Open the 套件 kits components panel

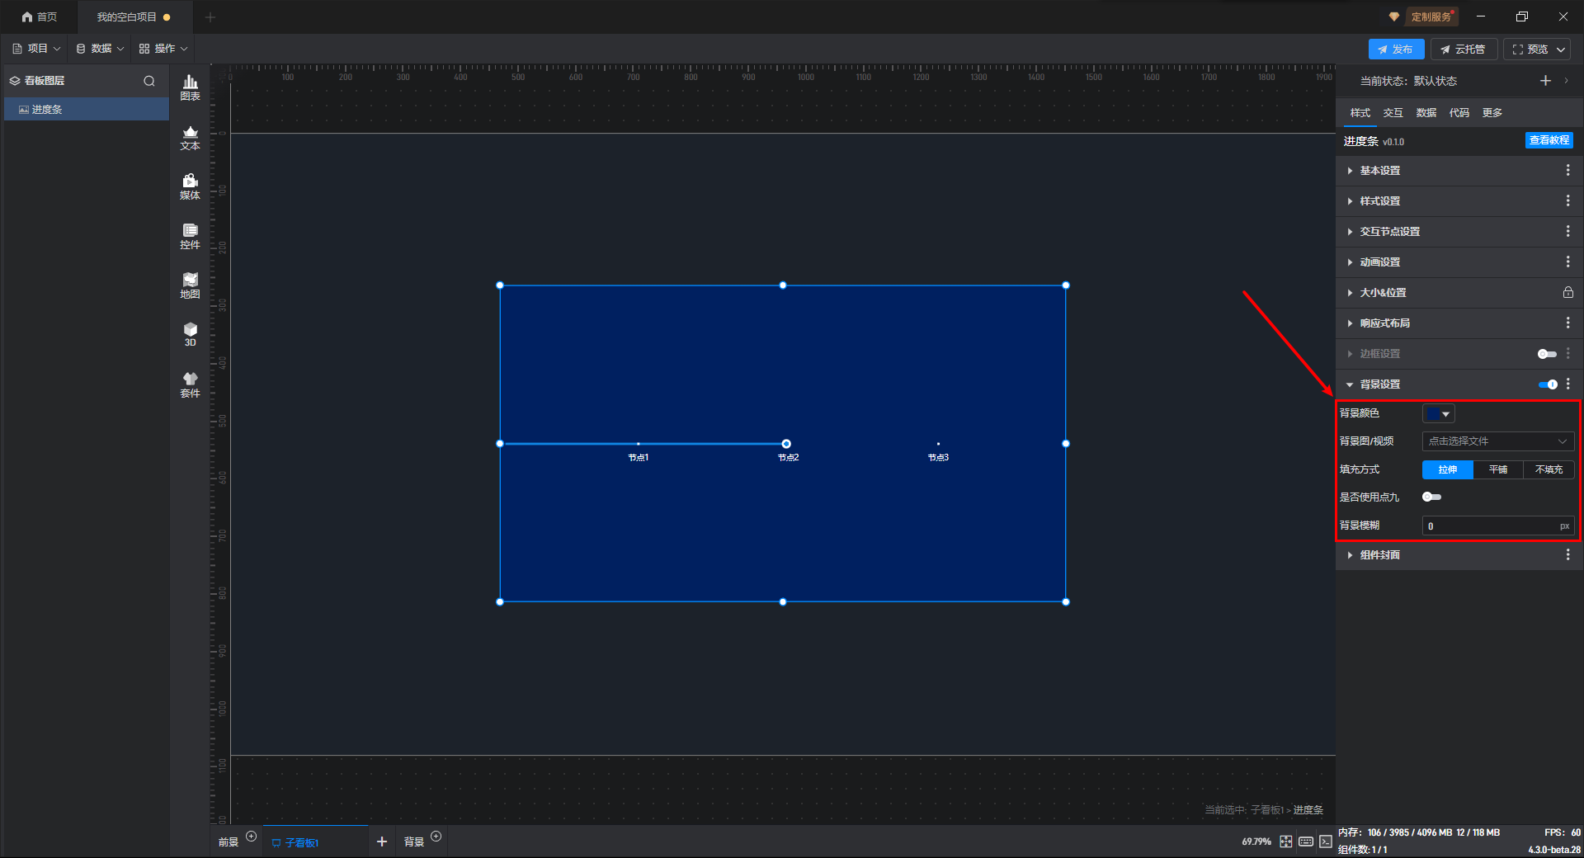click(190, 384)
